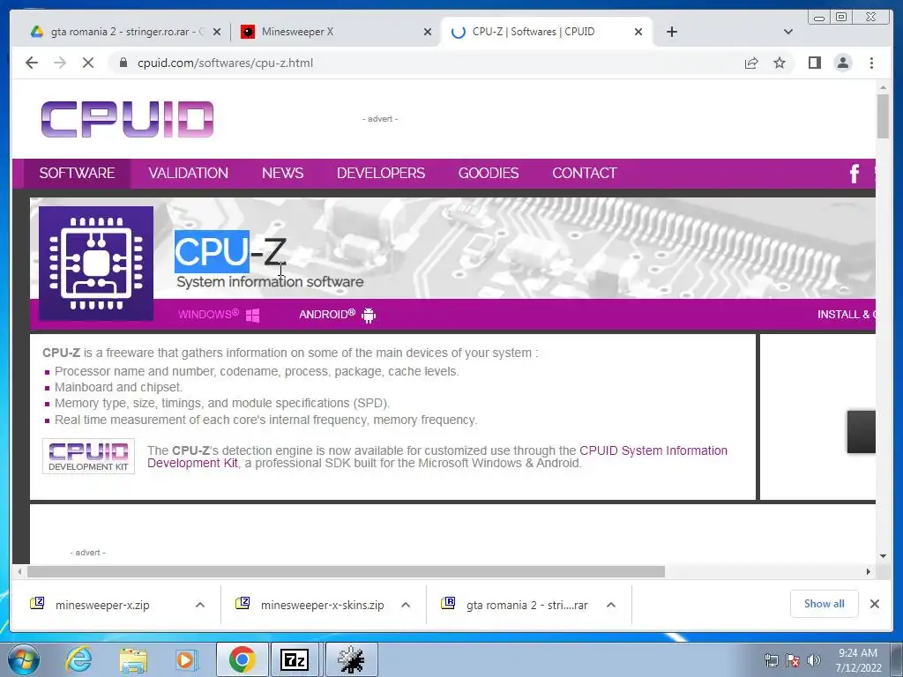Launch Internet Explorer from taskbar

coord(78,659)
